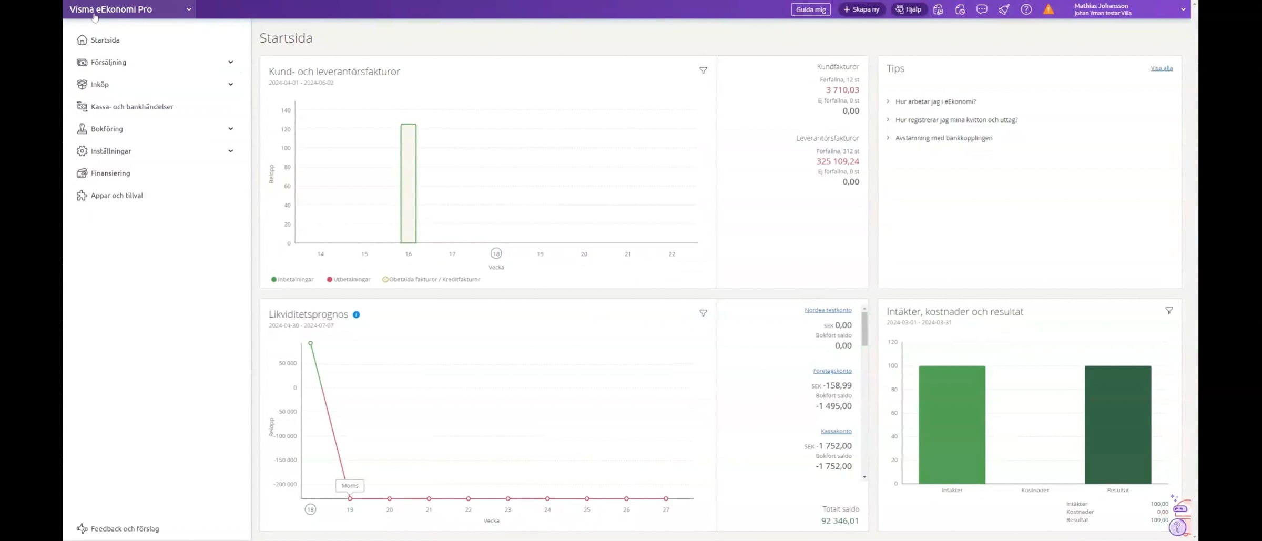Click the Guida mig button

810,9
